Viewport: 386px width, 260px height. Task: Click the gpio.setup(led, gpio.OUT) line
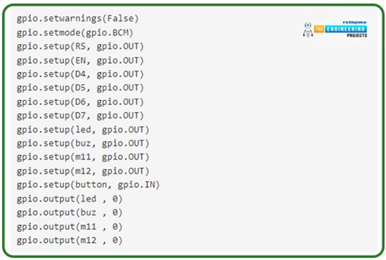(83, 130)
